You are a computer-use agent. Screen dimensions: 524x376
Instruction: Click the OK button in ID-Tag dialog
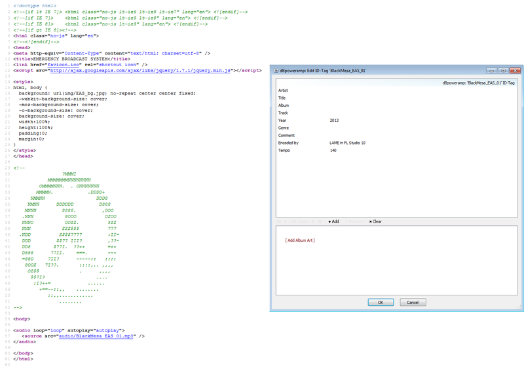pos(381,302)
